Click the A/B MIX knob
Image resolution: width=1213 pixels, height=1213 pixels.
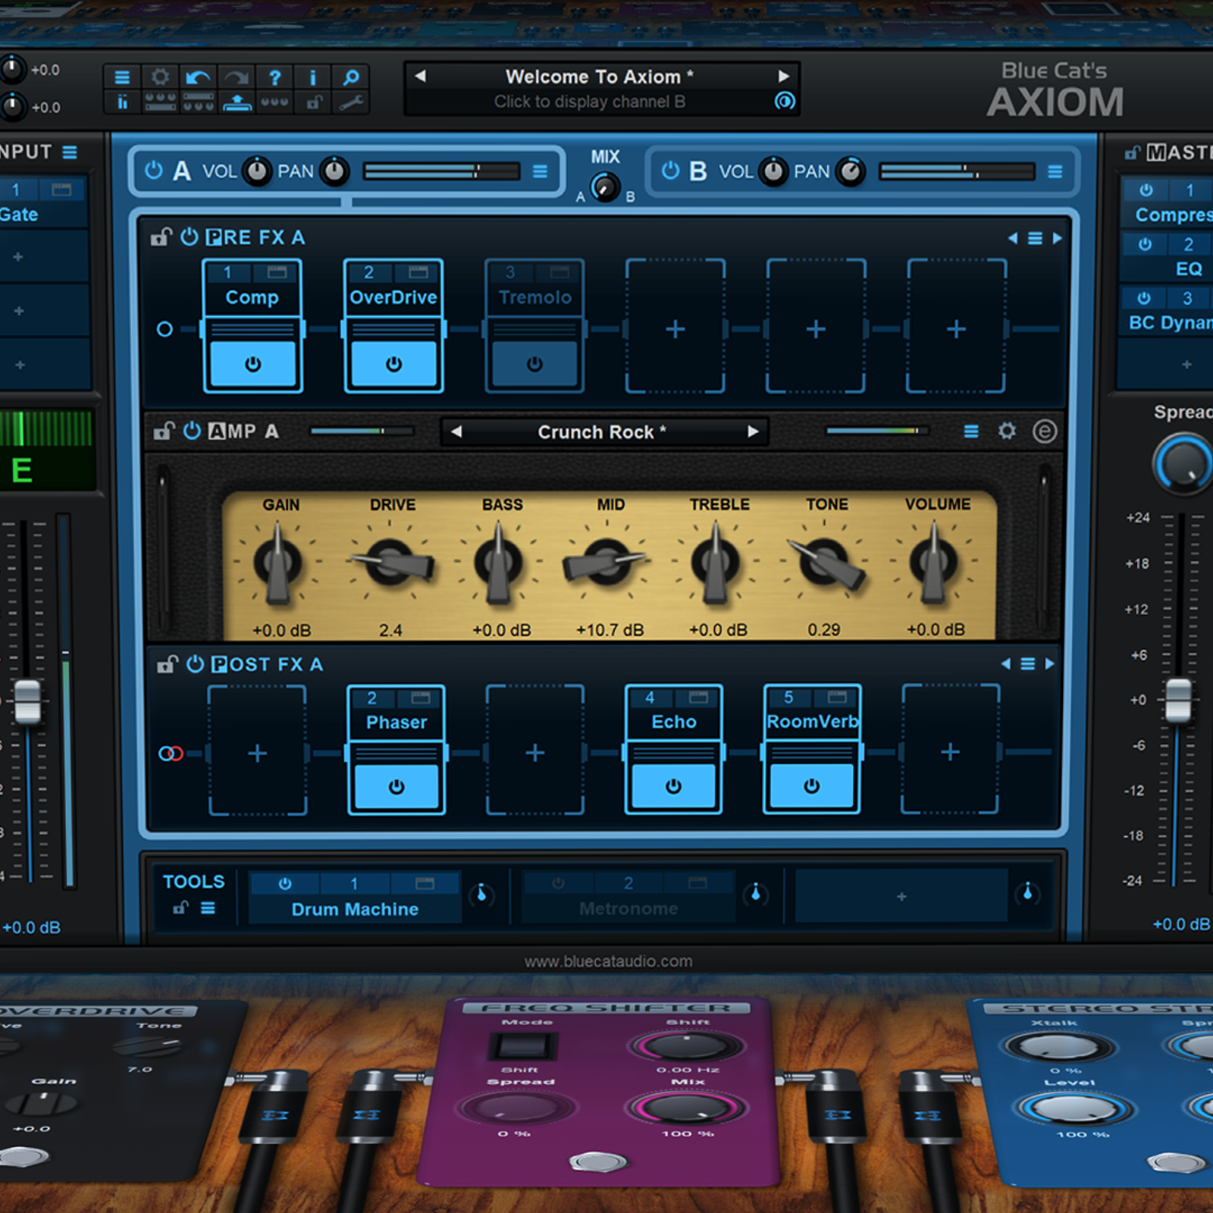605,186
